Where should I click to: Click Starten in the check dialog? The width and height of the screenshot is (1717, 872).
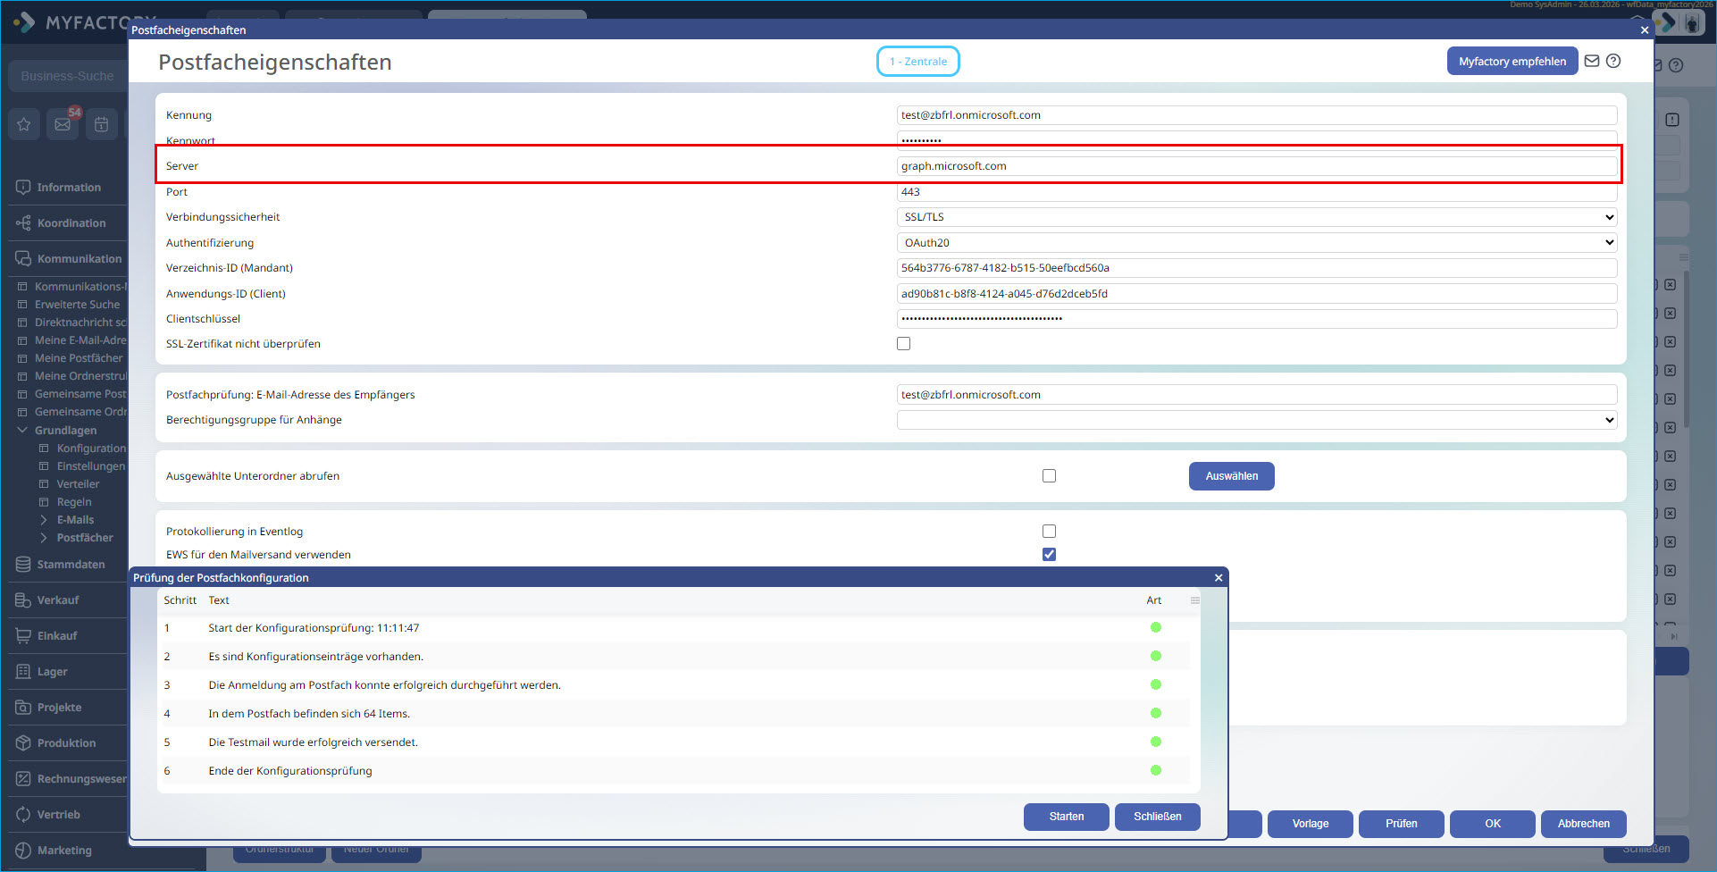tap(1067, 817)
